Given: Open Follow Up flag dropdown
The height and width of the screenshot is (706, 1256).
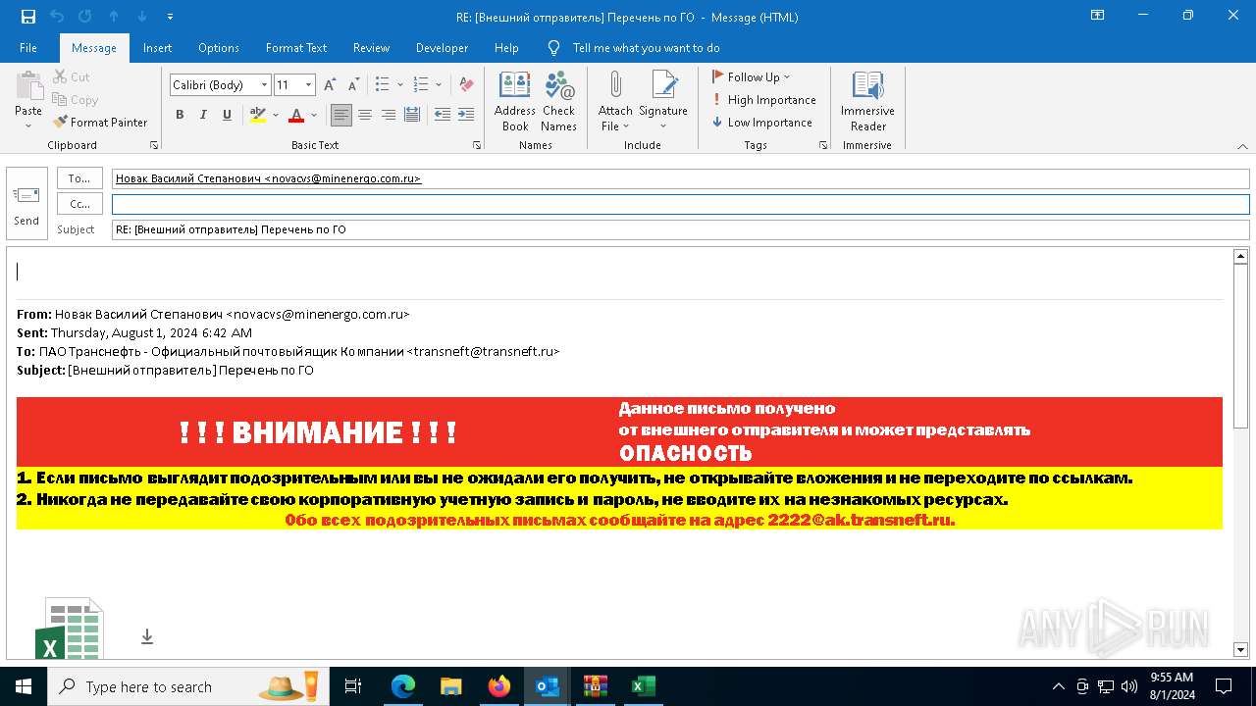Looking at the screenshot, I should click(x=751, y=76).
